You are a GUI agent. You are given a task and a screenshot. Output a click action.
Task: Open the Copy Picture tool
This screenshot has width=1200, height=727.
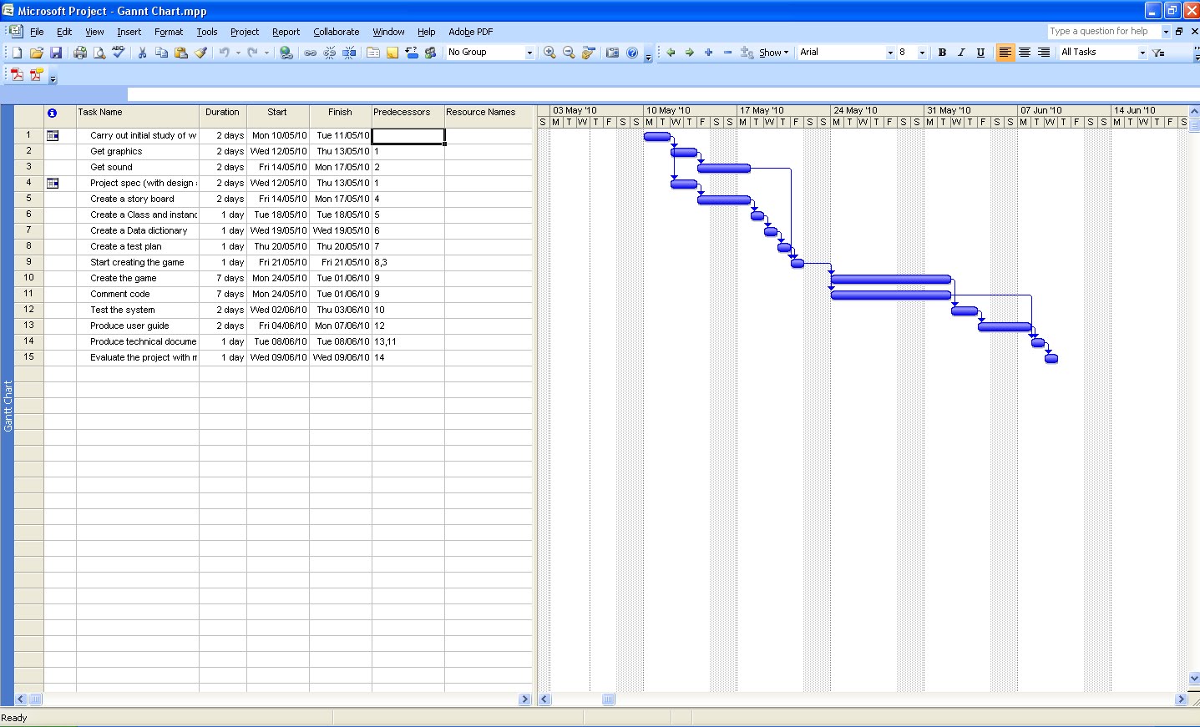612,52
